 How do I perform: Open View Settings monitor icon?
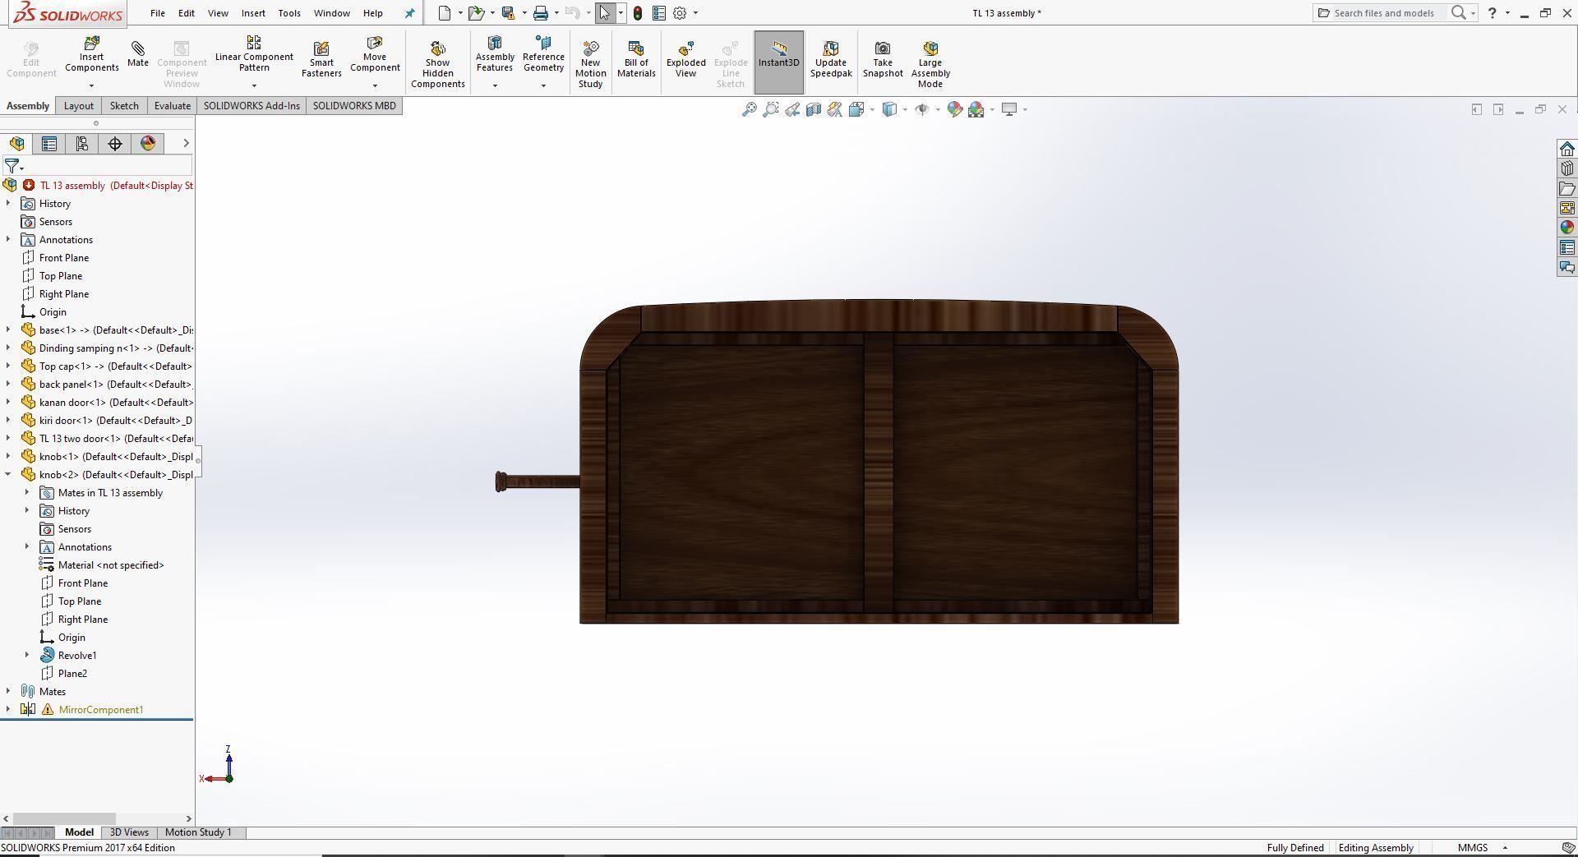(x=1009, y=109)
